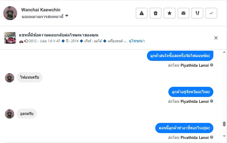The width and height of the screenshot is (227, 143).
Task: Click the warning triangle report icon
Action: coord(142,13)
